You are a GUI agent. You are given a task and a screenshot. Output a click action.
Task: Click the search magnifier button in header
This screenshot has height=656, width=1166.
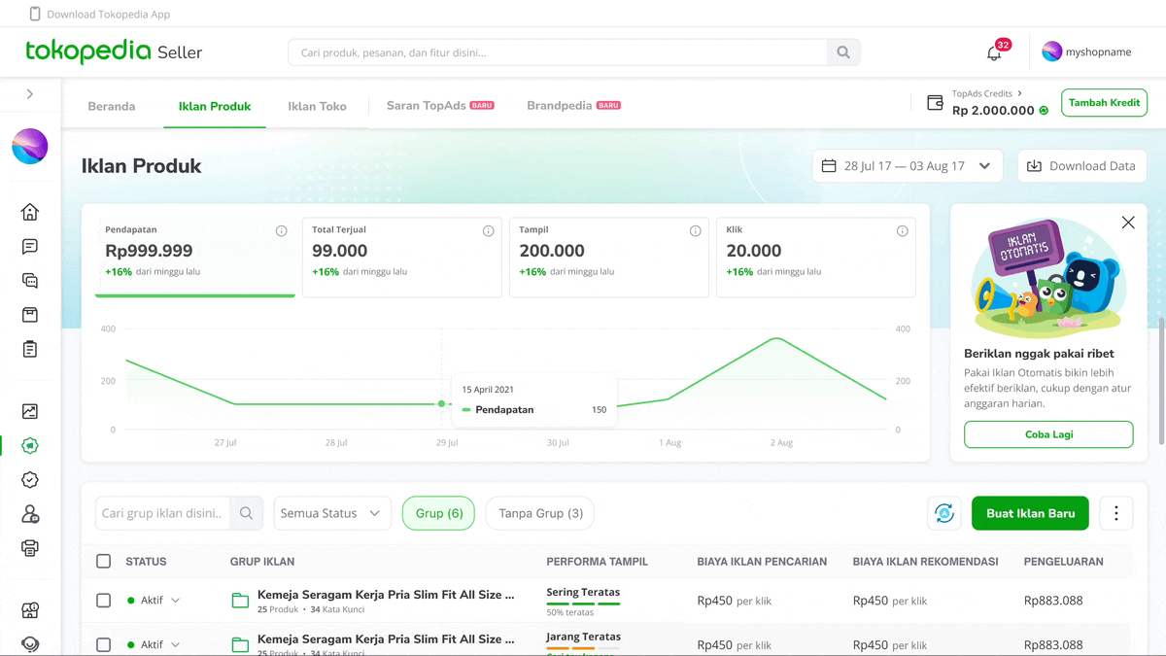click(843, 52)
